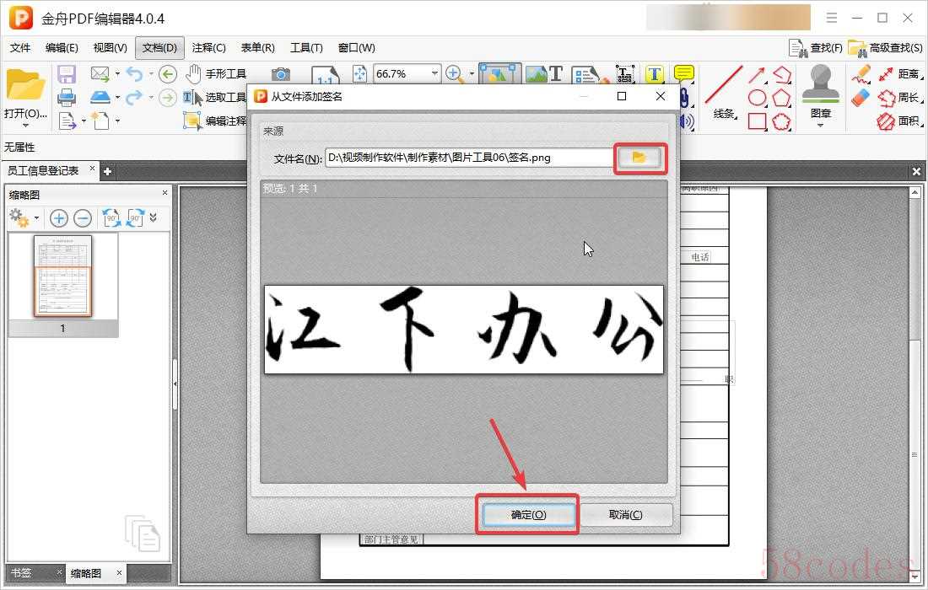Click the snapshot camera icon
The height and width of the screenshot is (590, 928).
tap(280, 74)
